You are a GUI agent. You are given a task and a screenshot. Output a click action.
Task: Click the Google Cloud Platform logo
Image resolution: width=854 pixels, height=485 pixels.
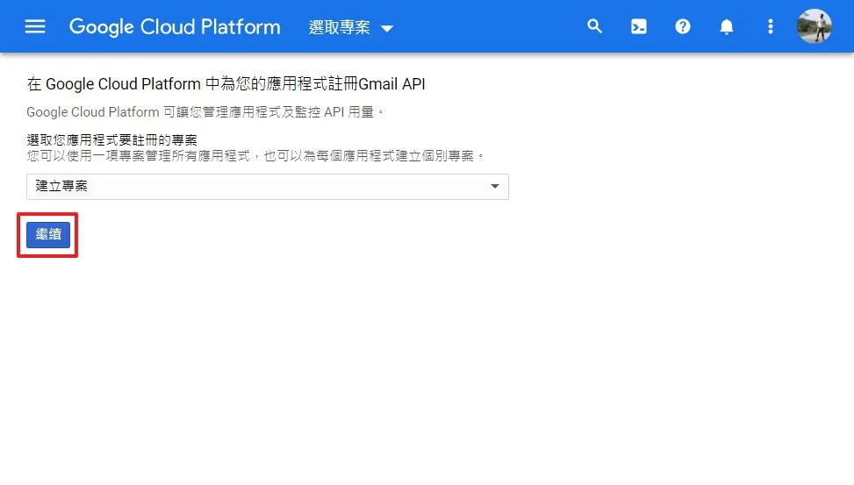pos(175,26)
